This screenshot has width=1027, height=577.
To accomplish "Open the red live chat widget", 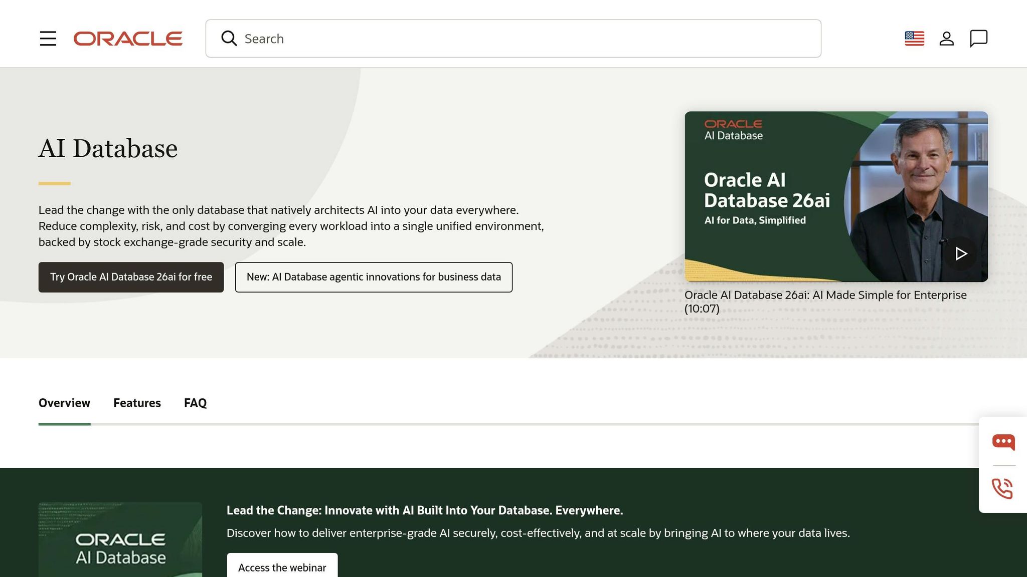I will [1003, 442].
